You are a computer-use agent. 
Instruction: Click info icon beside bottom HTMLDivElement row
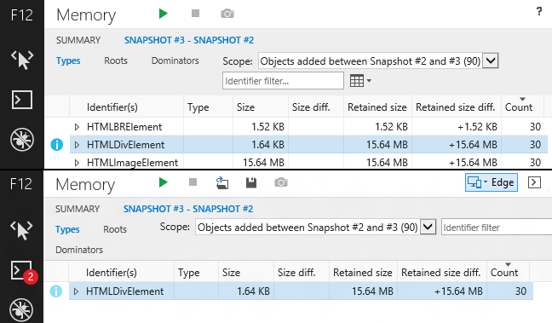(x=56, y=291)
